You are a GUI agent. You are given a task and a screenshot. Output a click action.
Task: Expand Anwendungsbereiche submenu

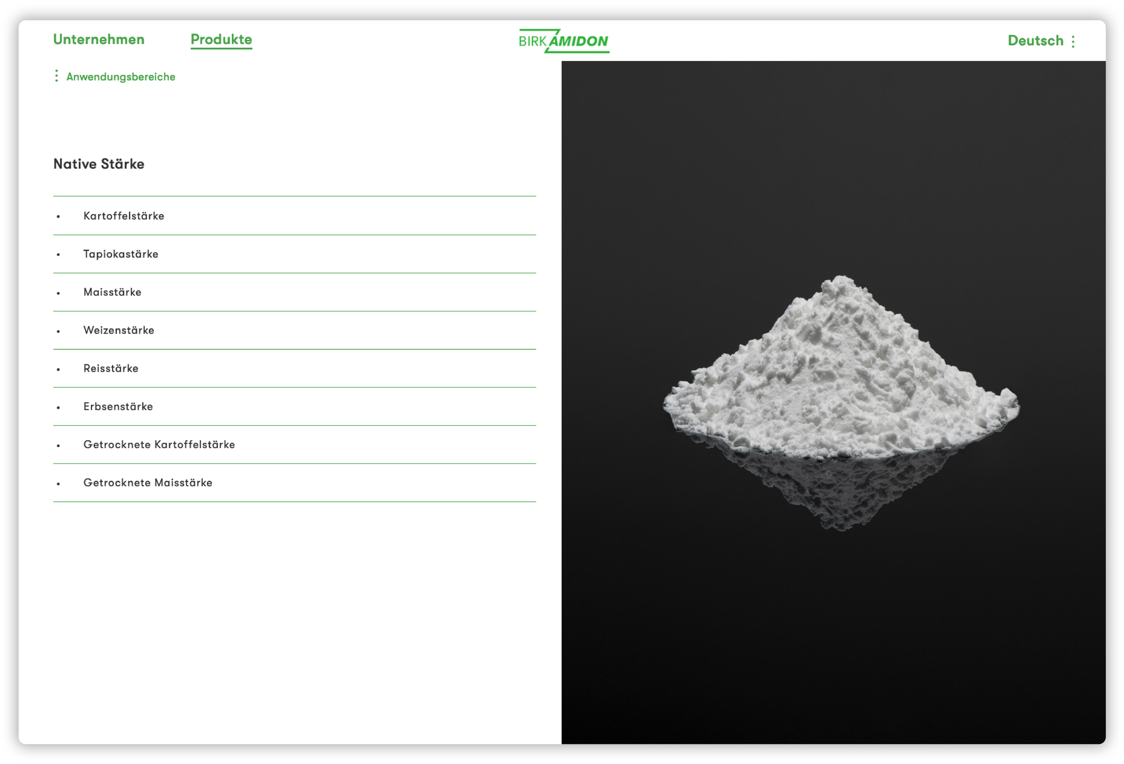point(120,77)
